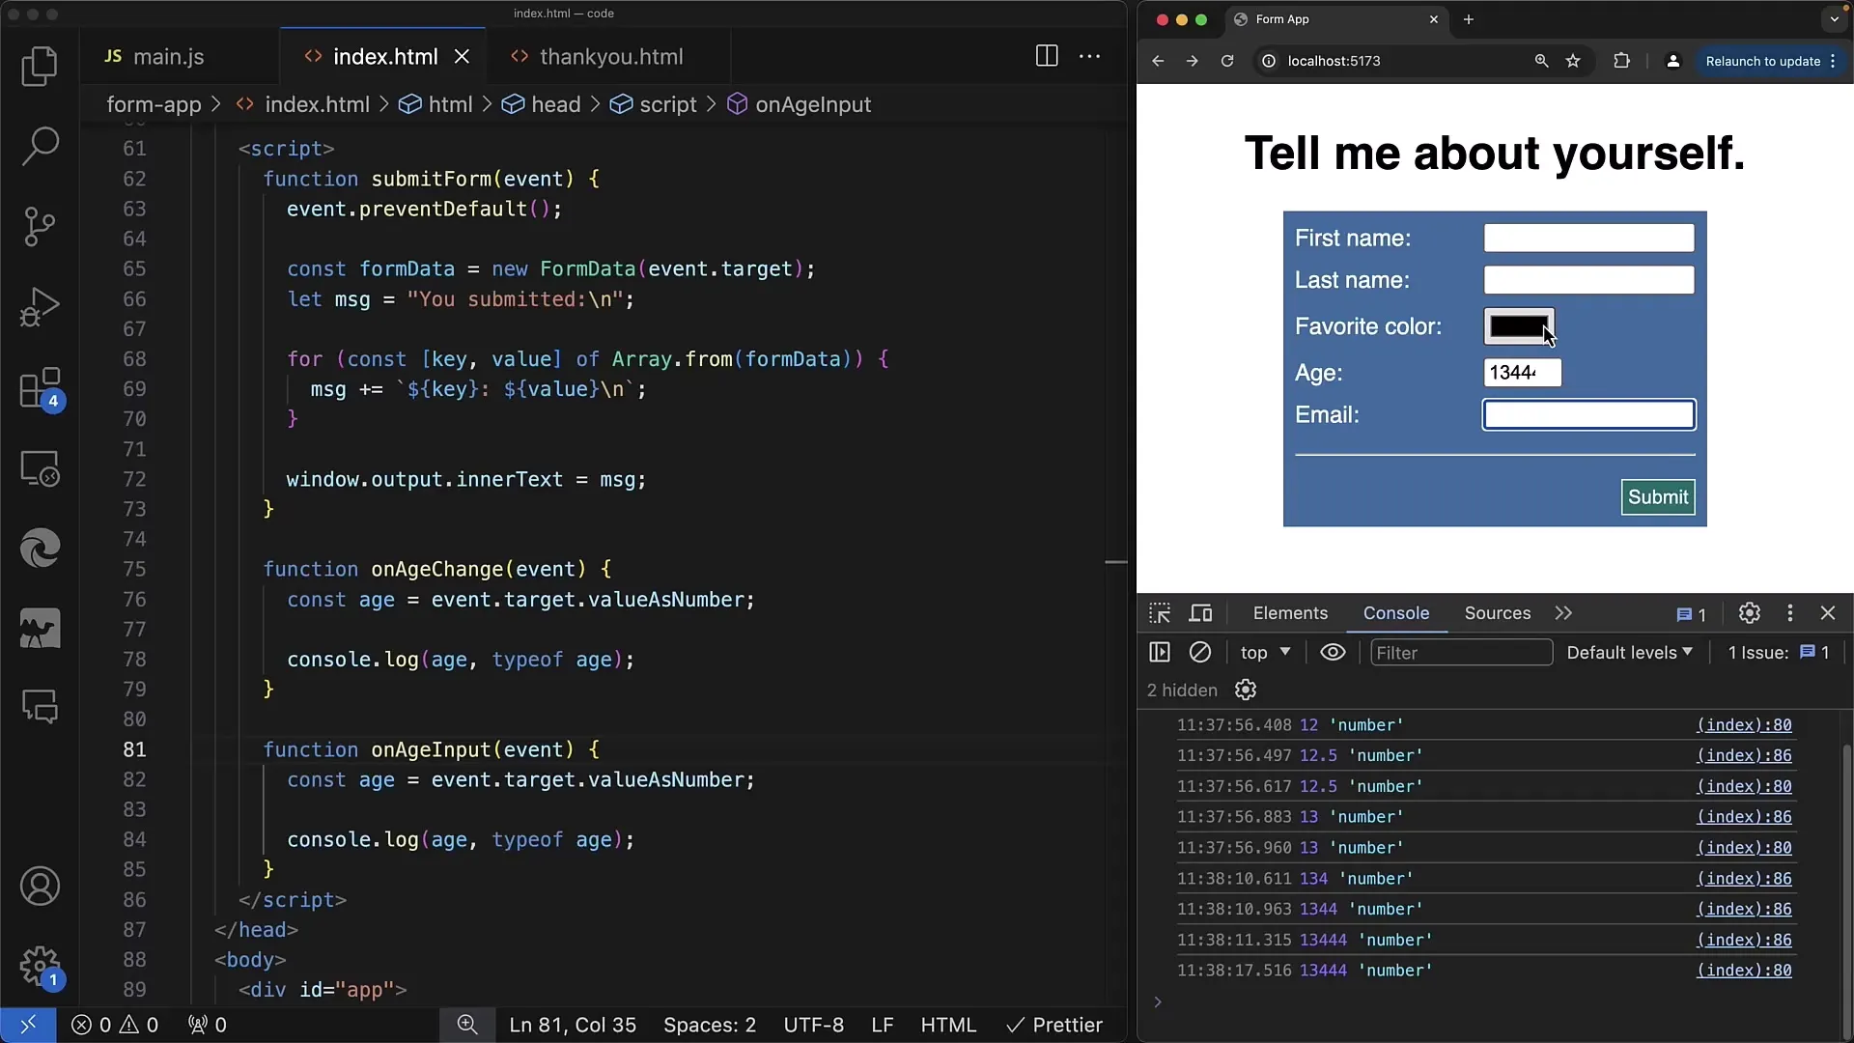Toggle the eye icon in DevTools
The image size is (1854, 1043).
pyautogui.click(x=1332, y=652)
